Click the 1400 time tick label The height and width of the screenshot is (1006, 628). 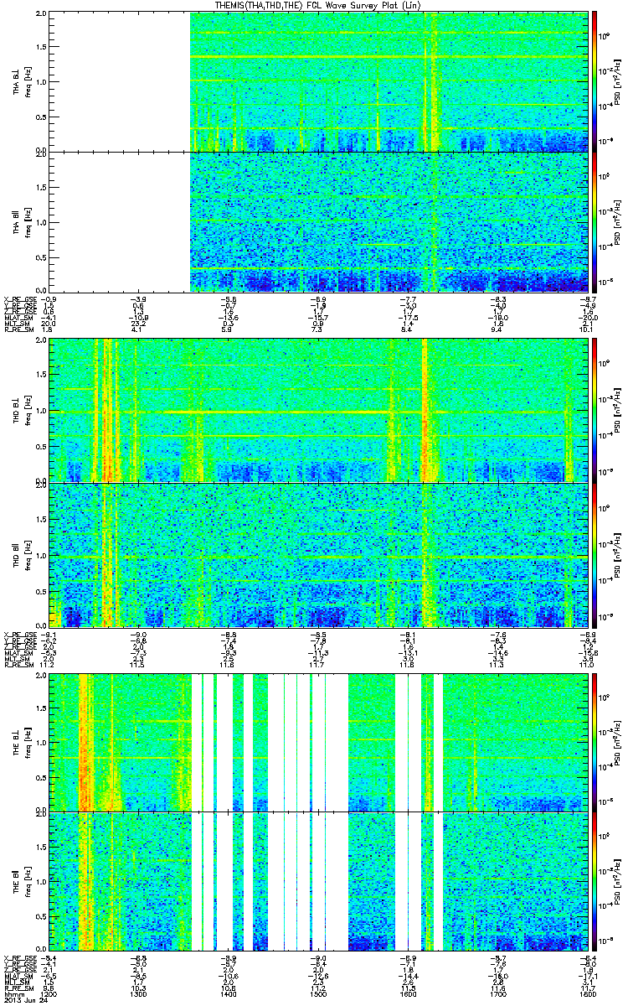click(229, 994)
